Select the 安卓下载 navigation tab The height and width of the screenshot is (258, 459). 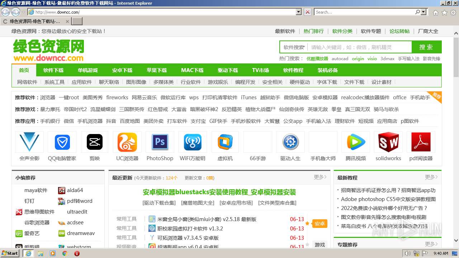click(122, 70)
